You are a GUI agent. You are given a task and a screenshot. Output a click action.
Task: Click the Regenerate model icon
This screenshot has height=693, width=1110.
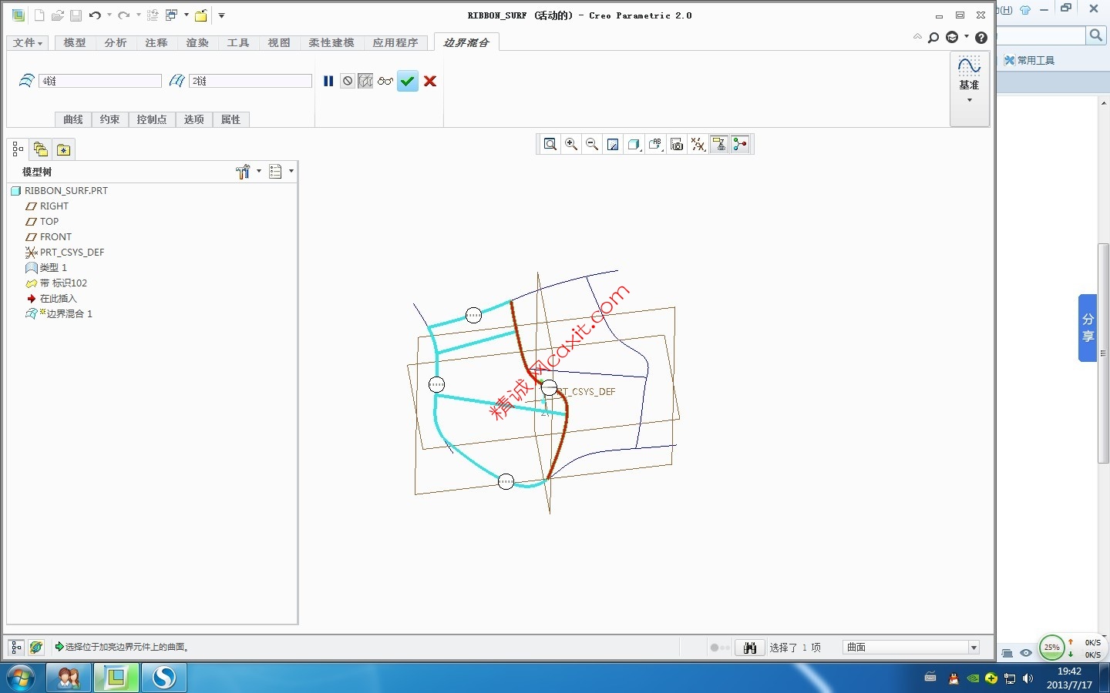(152, 15)
